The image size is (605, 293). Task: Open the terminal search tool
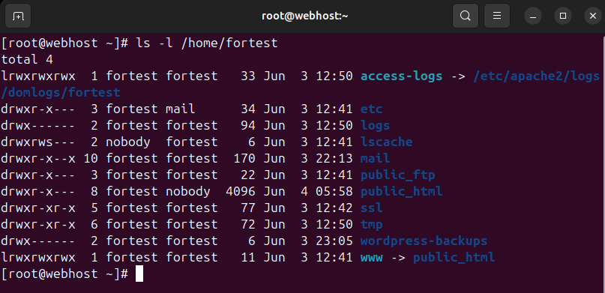coord(466,16)
